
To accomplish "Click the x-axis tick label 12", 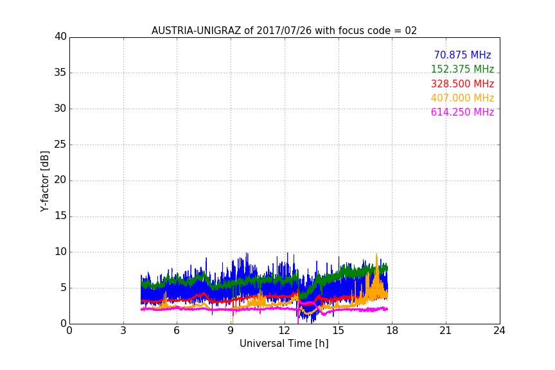I will tap(284, 331).
